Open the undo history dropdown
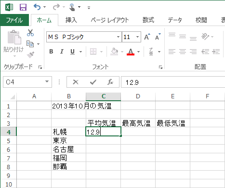Viewport: 225px width, 188px height. tap(45, 7)
